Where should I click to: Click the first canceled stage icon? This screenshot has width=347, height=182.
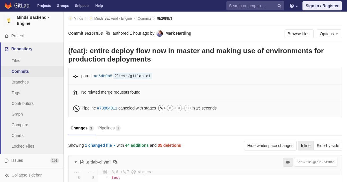[x=161, y=108]
